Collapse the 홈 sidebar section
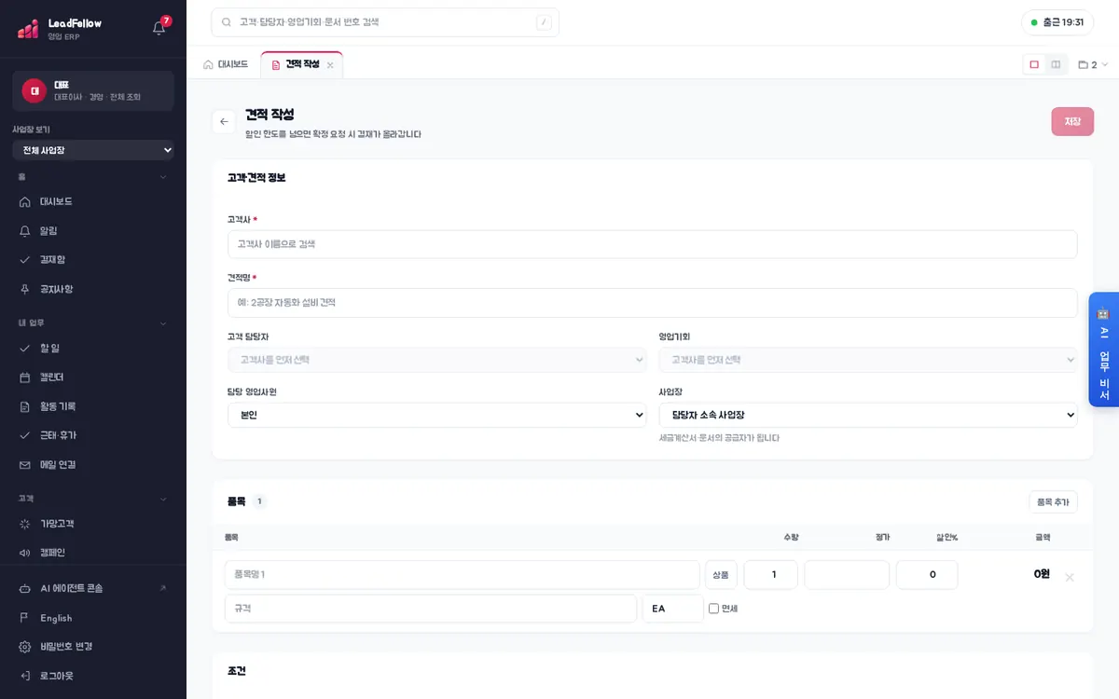The width and height of the screenshot is (1119, 699). pos(163,176)
